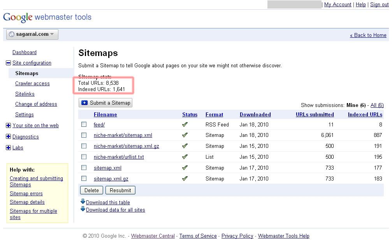Go to Dashboard in the left navigation
392x240 pixels.
pos(25,53)
